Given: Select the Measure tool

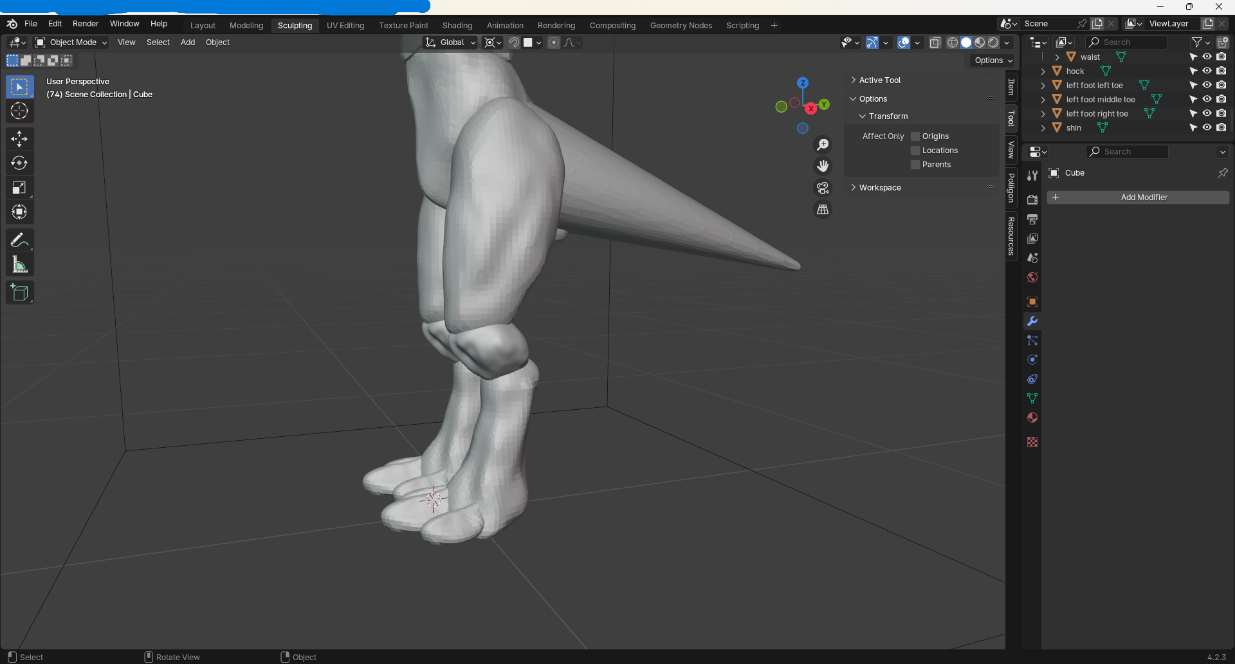Looking at the screenshot, I should coord(19,265).
